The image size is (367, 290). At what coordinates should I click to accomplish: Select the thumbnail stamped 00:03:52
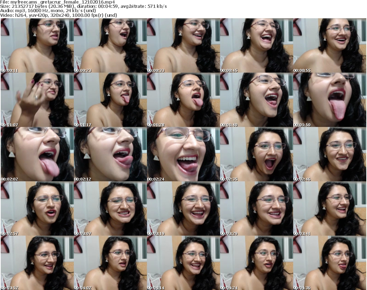37,263
